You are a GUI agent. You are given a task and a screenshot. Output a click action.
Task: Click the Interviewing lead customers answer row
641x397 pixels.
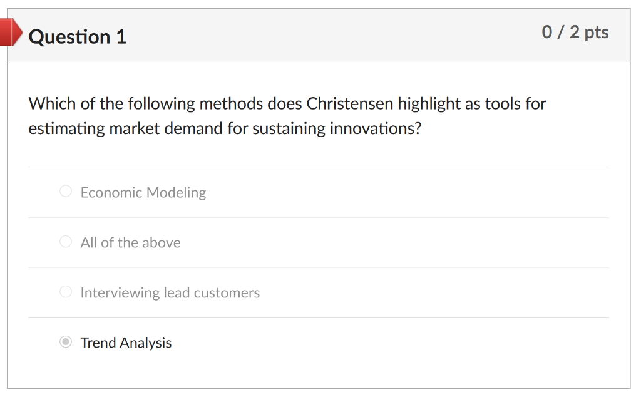pos(318,292)
